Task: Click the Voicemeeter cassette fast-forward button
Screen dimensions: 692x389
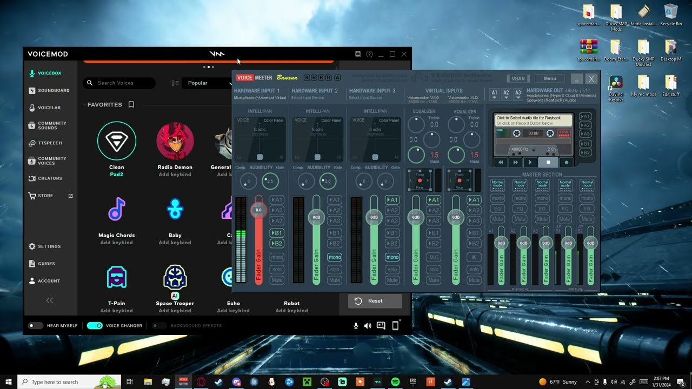Action: 515,162
